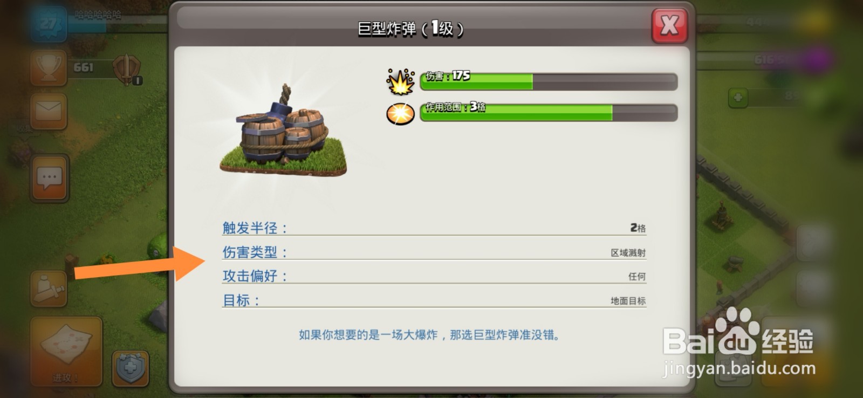Tap the green plus add gems button

tap(738, 98)
